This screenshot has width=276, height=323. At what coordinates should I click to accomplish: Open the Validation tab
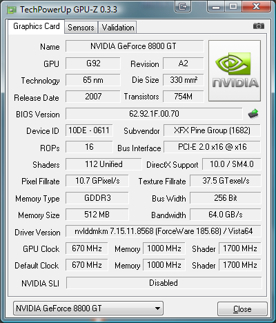[118, 28]
